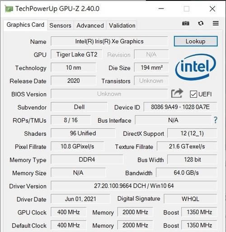Click the Lookup button
The image size is (226, 232).
(x=196, y=41)
